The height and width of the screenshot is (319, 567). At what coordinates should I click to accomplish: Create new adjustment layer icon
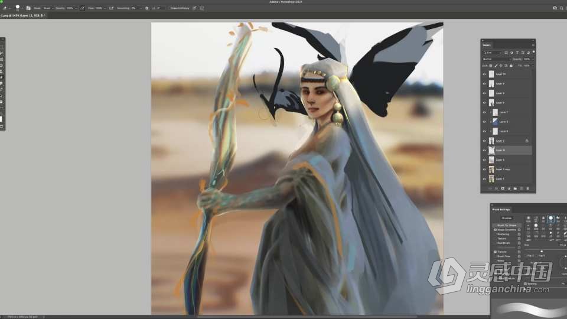click(x=509, y=188)
